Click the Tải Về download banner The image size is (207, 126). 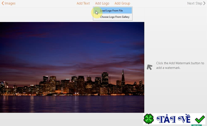pos(174,119)
